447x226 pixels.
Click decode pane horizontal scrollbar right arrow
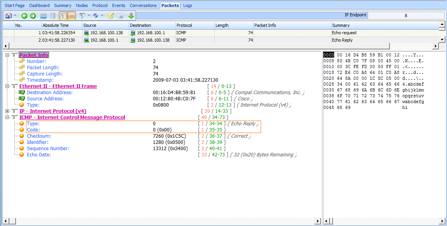click(318, 221)
